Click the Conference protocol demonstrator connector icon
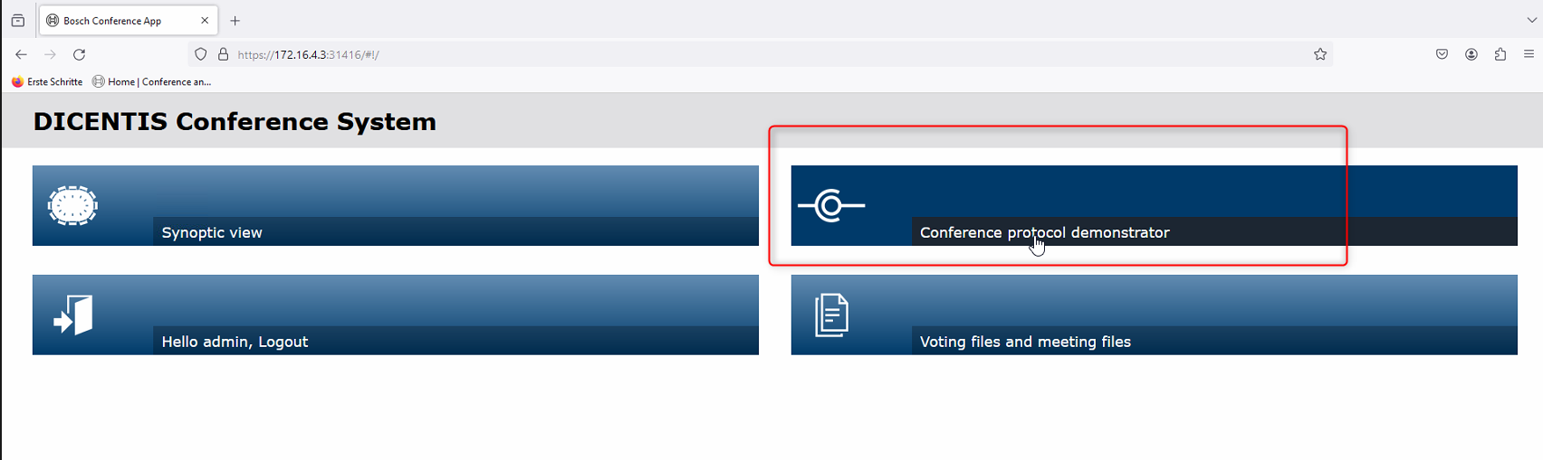This screenshot has height=460, width=1543. click(x=831, y=206)
